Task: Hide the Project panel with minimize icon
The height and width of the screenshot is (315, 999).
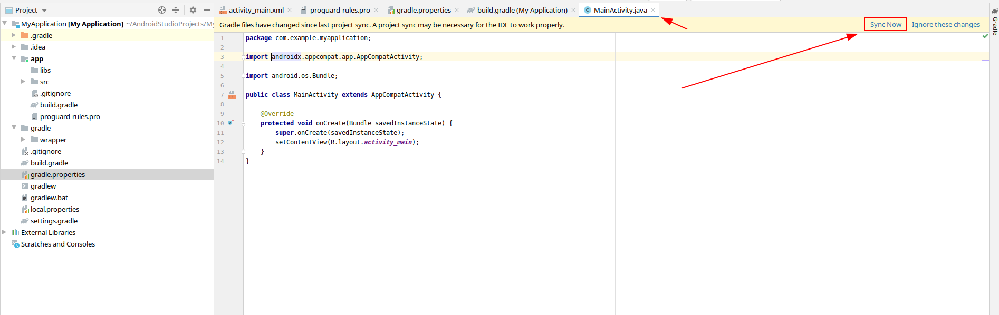Action: (207, 10)
